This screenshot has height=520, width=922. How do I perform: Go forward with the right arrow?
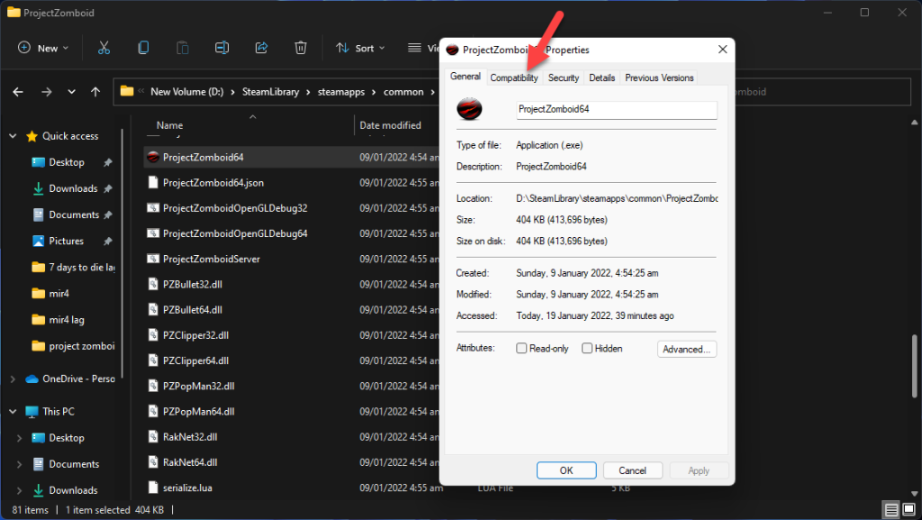coord(47,92)
